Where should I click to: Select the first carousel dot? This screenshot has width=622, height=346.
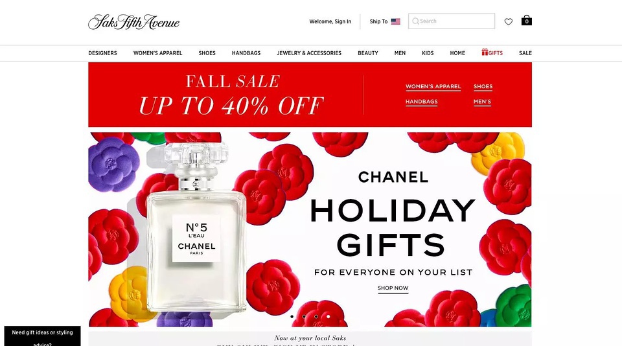tap(292, 316)
